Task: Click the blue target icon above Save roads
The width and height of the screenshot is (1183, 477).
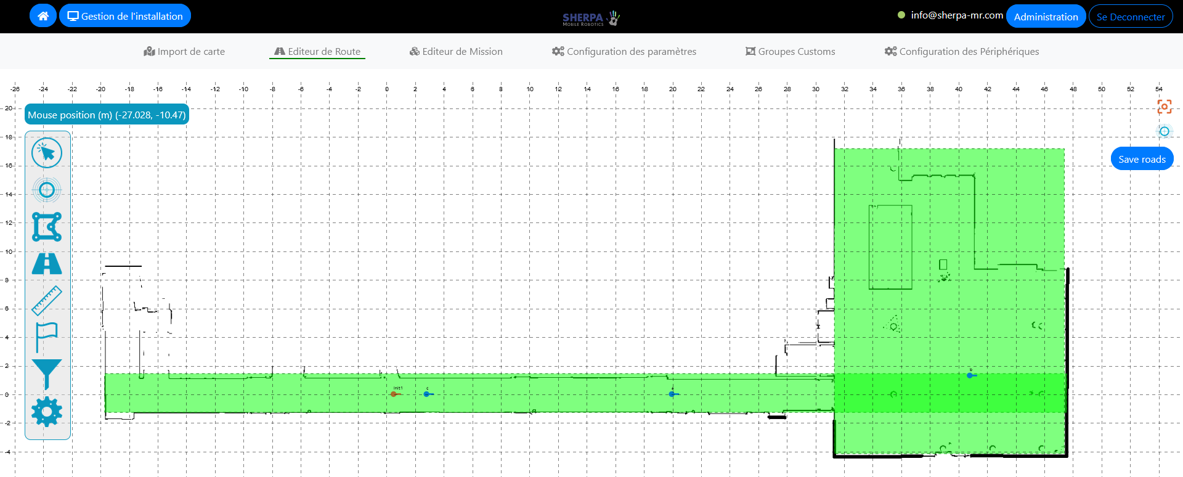Action: [x=1164, y=131]
